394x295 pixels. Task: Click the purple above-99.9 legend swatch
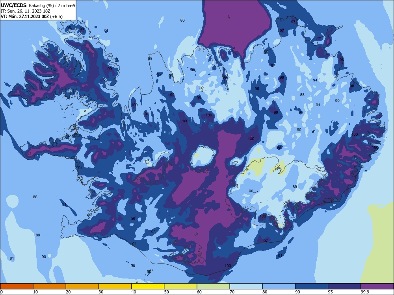tap(377, 286)
